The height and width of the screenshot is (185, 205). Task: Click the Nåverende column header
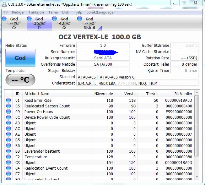click(103, 94)
